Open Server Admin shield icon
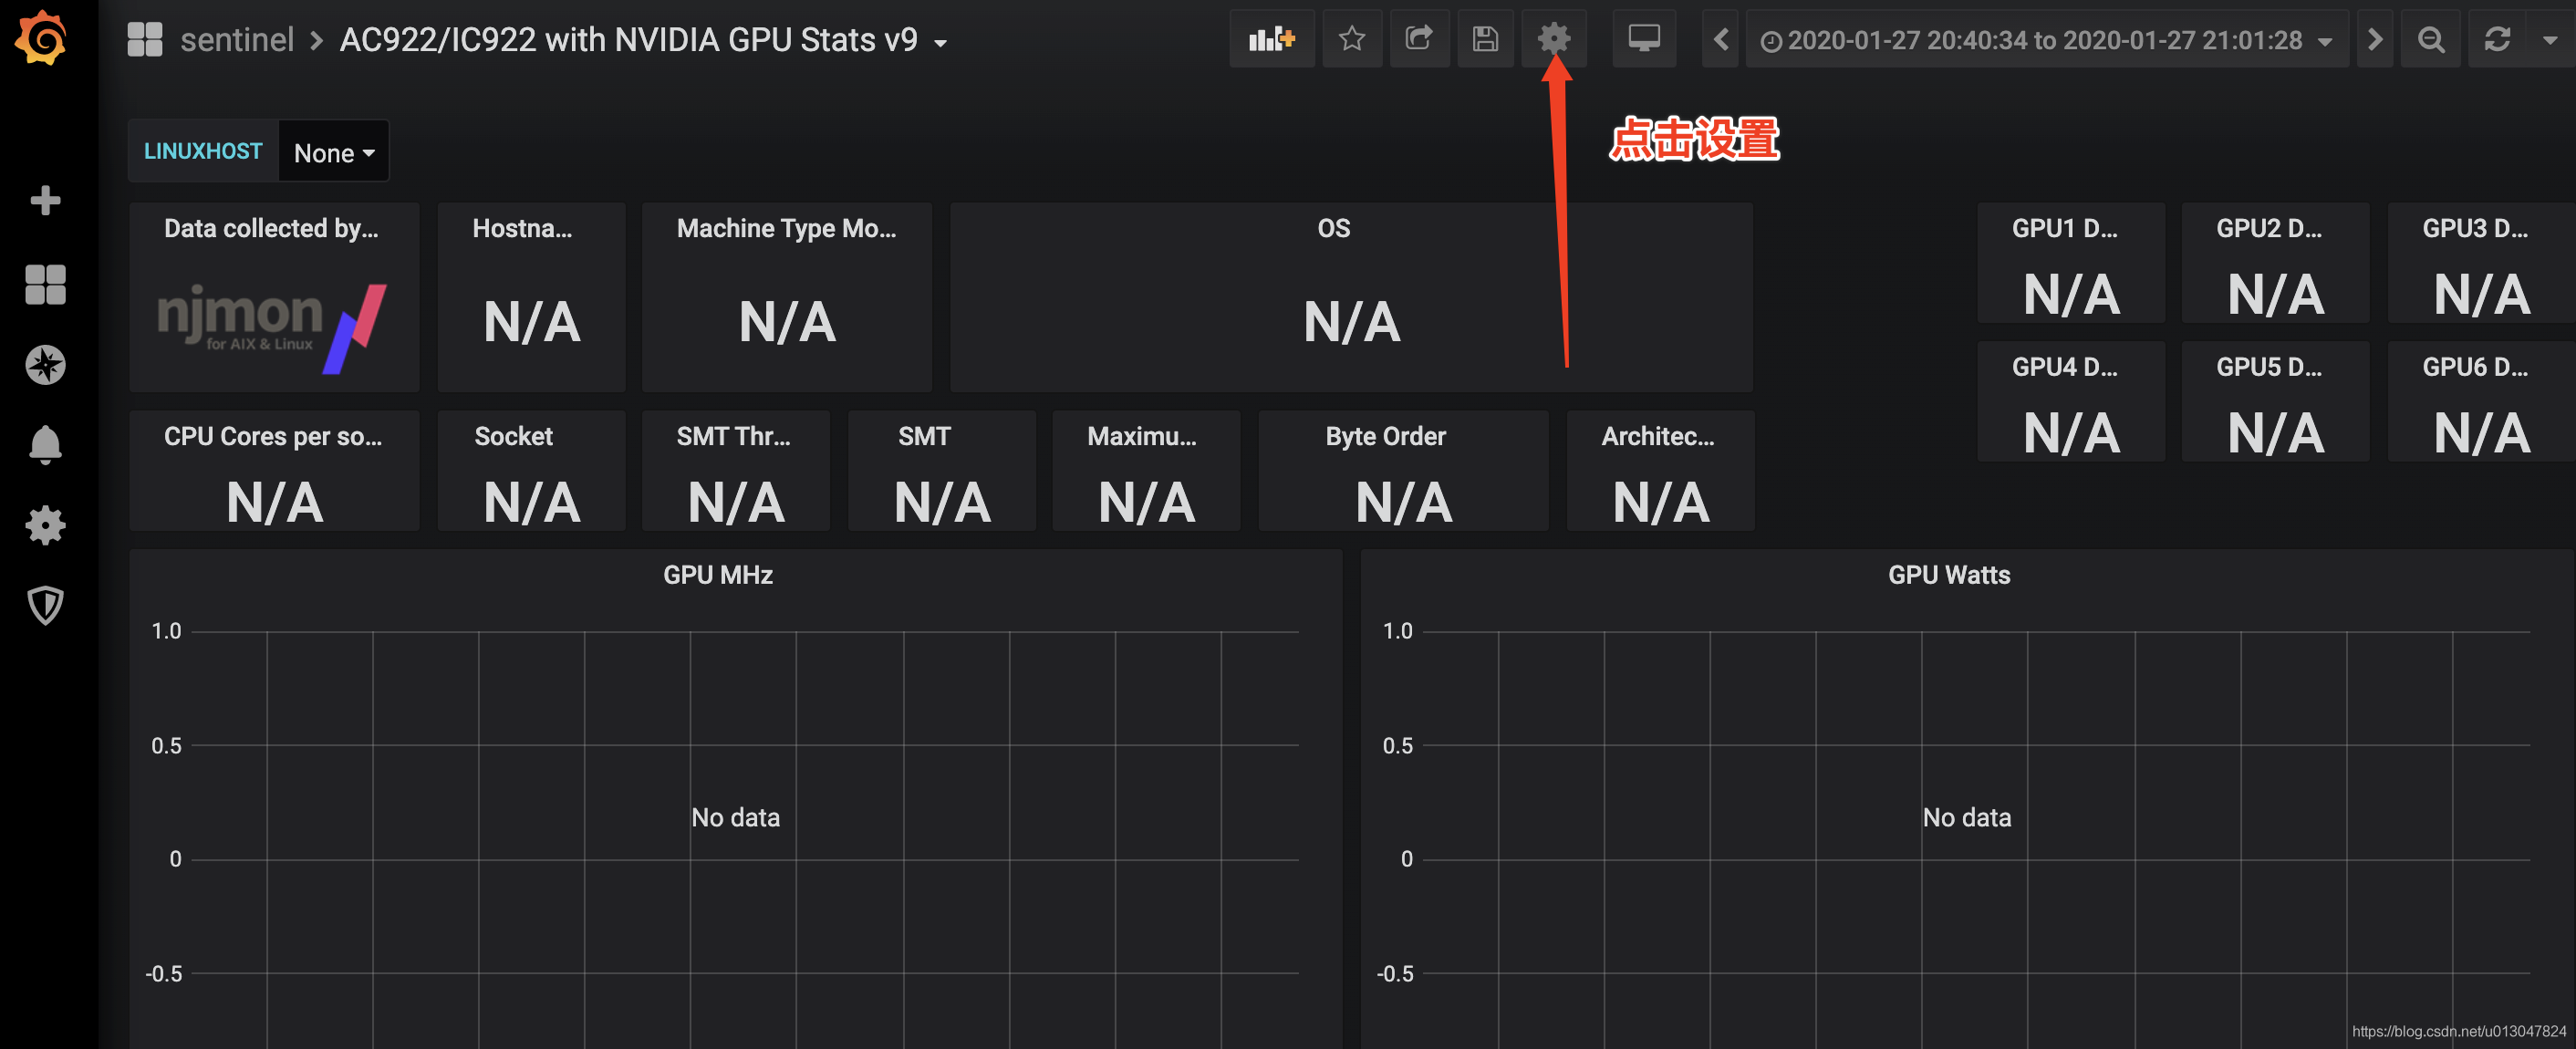Image resolution: width=2576 pixels, height=1049 pixels. click(45, 605)
